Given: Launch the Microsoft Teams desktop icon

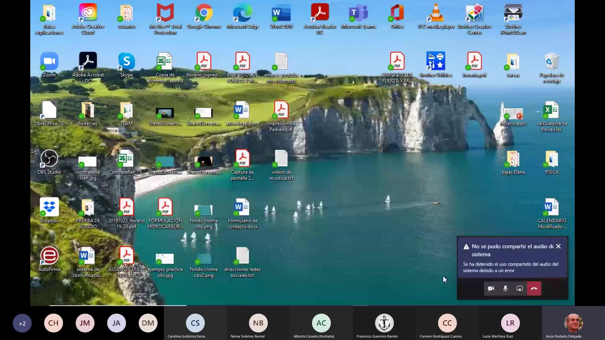Looking at the screenshot, I should (358, 13).
